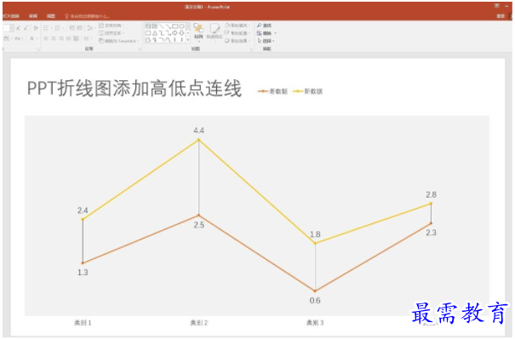This screenshot has width=515, height=340.
Task: Open the Font group dialog launcher
Action: pyautogui.click(x=38, y=49)
